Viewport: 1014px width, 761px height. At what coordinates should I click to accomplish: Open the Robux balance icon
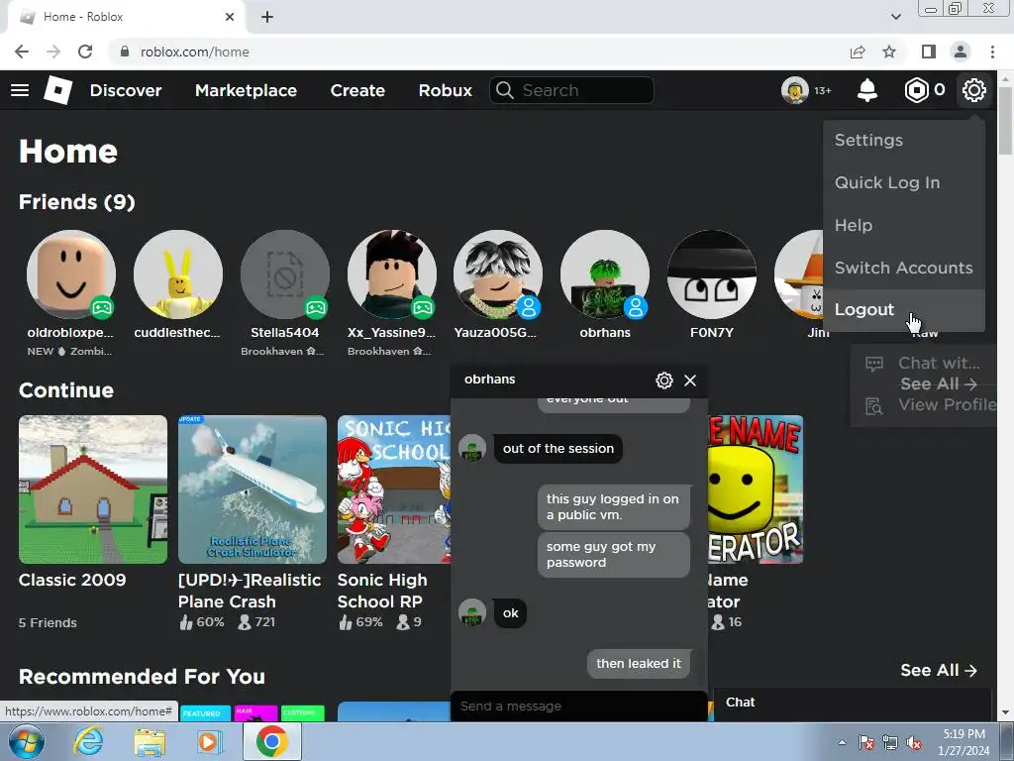coord(916,90)
